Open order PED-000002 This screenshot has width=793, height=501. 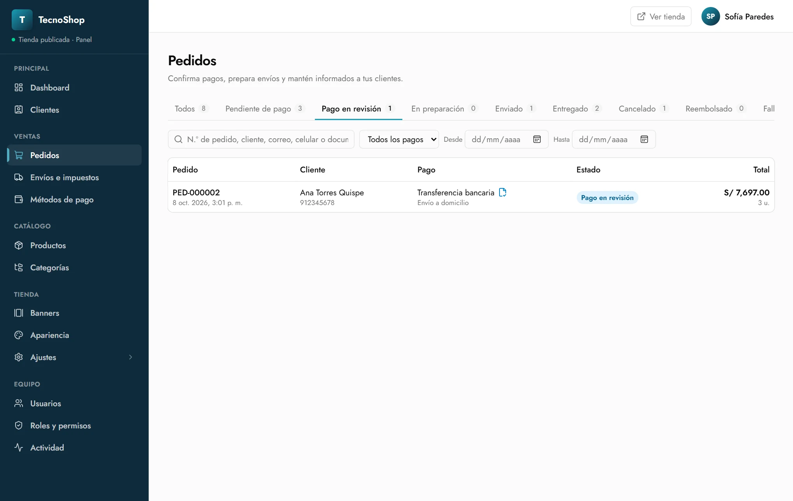coord(196,192)
